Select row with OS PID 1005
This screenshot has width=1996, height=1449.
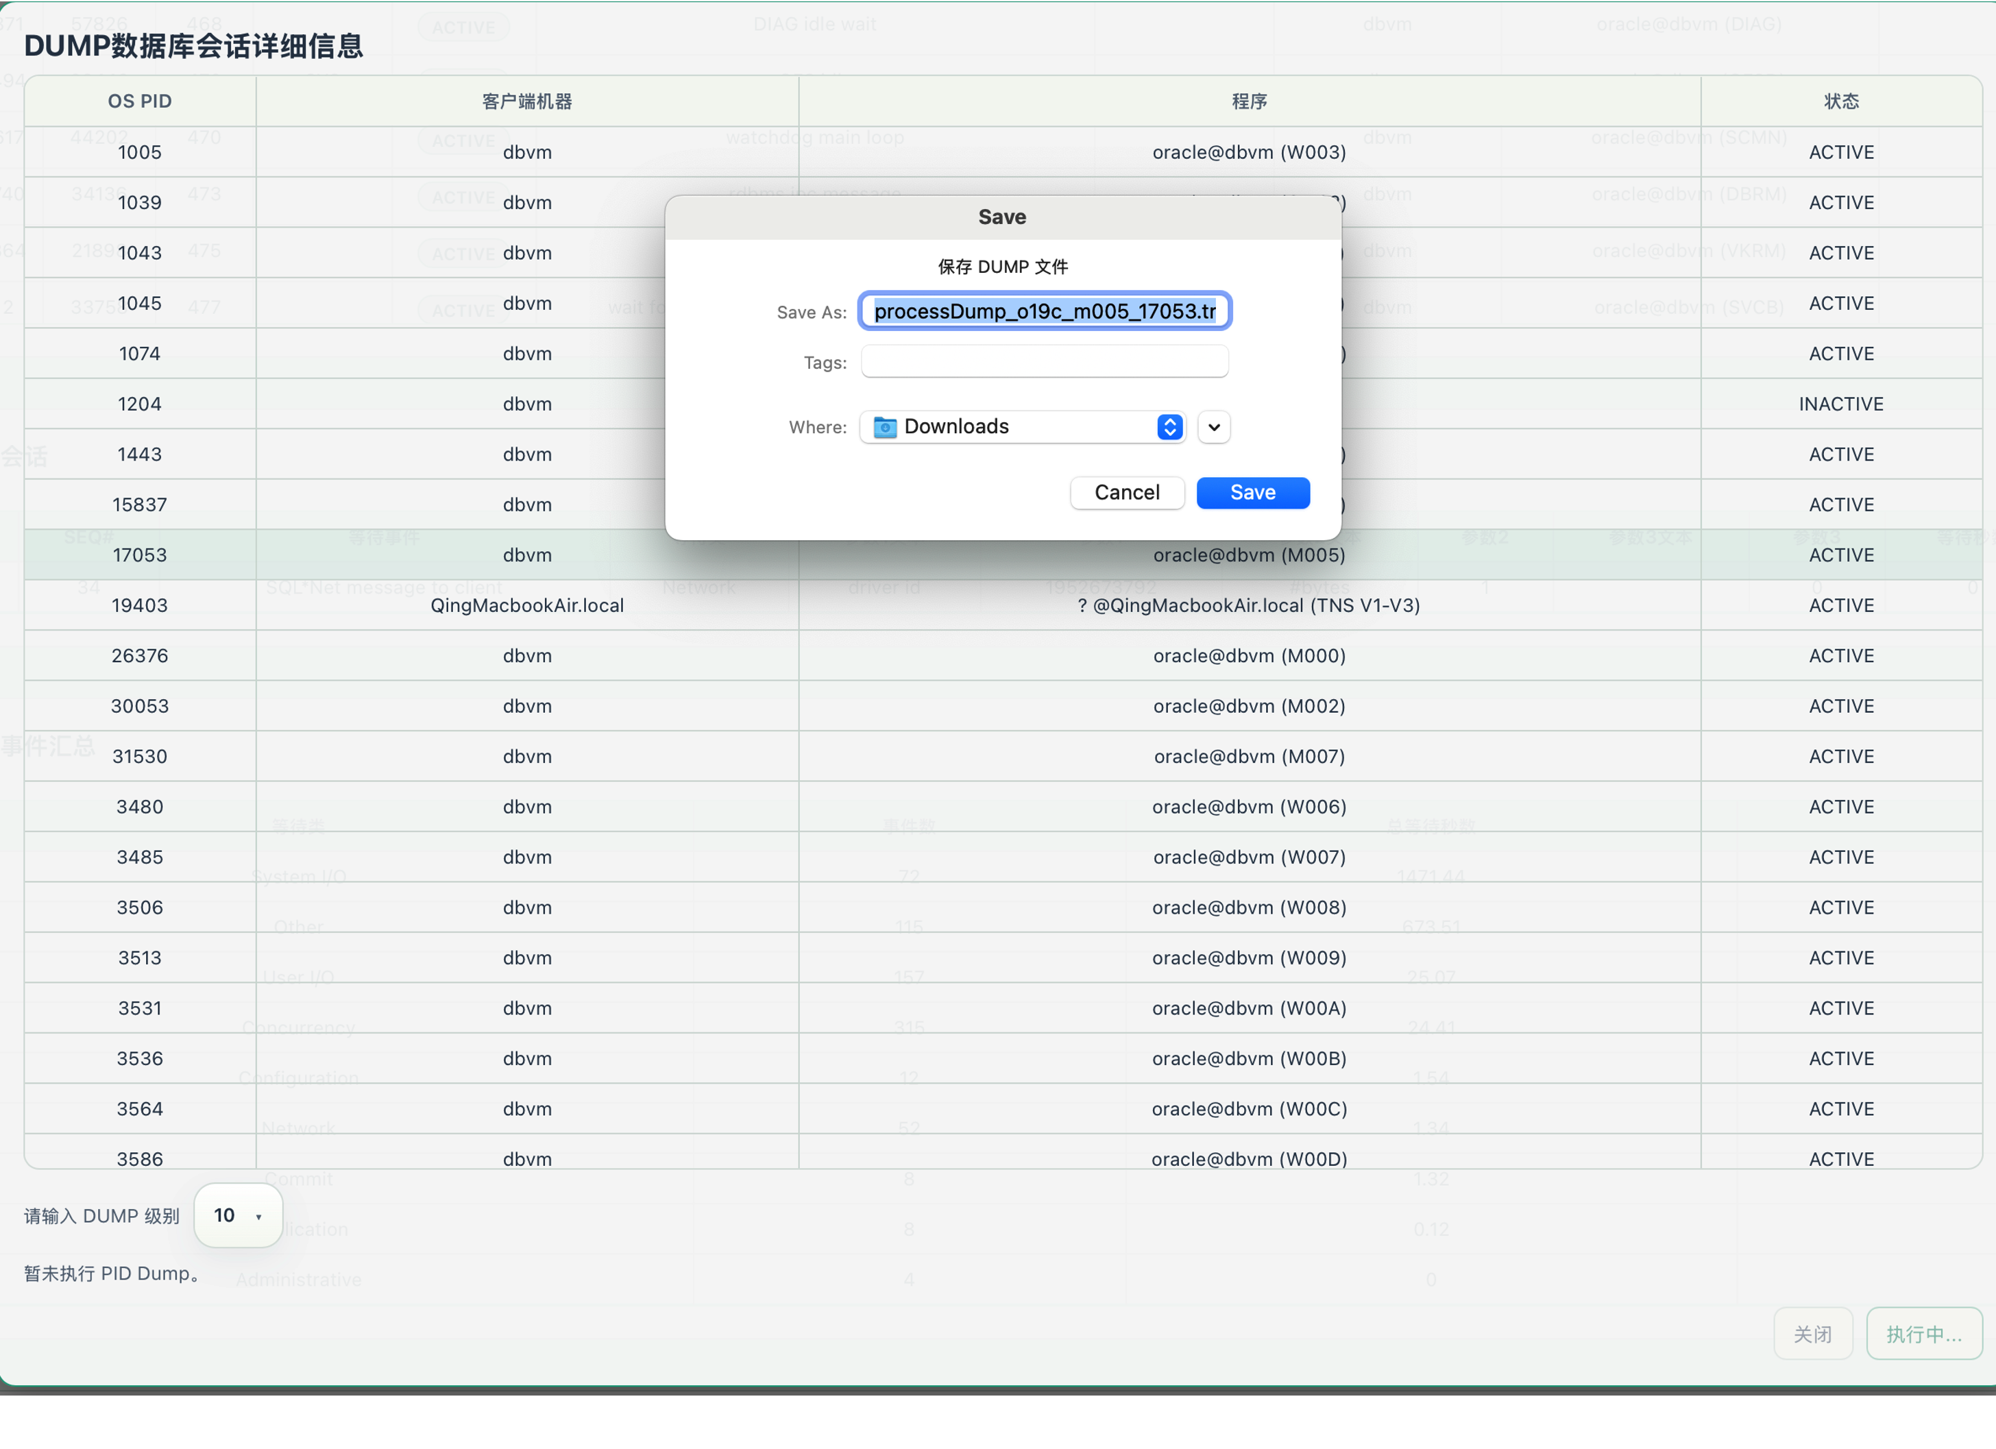pyautogui.click(x=1003, y=152)
